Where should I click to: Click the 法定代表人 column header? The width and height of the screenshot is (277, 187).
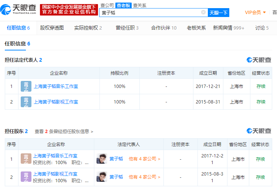click(129, 144)
